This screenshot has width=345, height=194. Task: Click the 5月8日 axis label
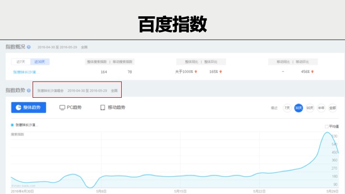tap(101, 191)
